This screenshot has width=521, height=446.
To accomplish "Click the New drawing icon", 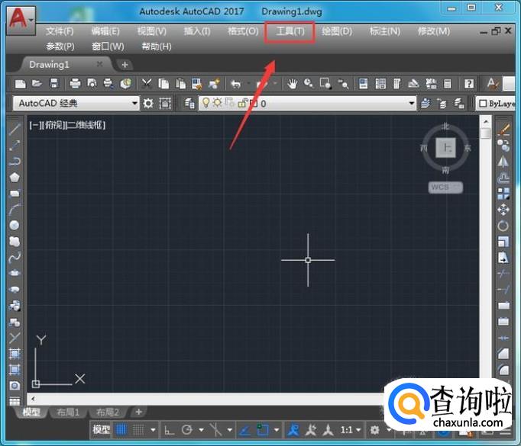I will tap(21, 84).
